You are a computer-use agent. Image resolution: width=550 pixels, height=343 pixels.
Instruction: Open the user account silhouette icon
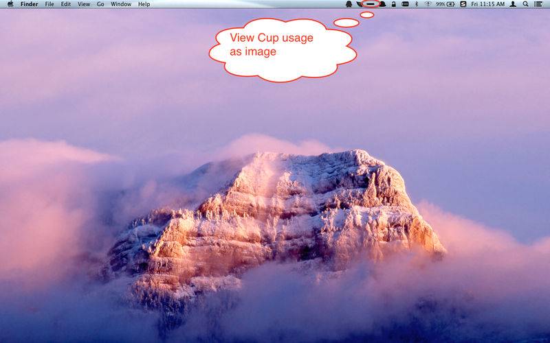click(x=513, y=4)
